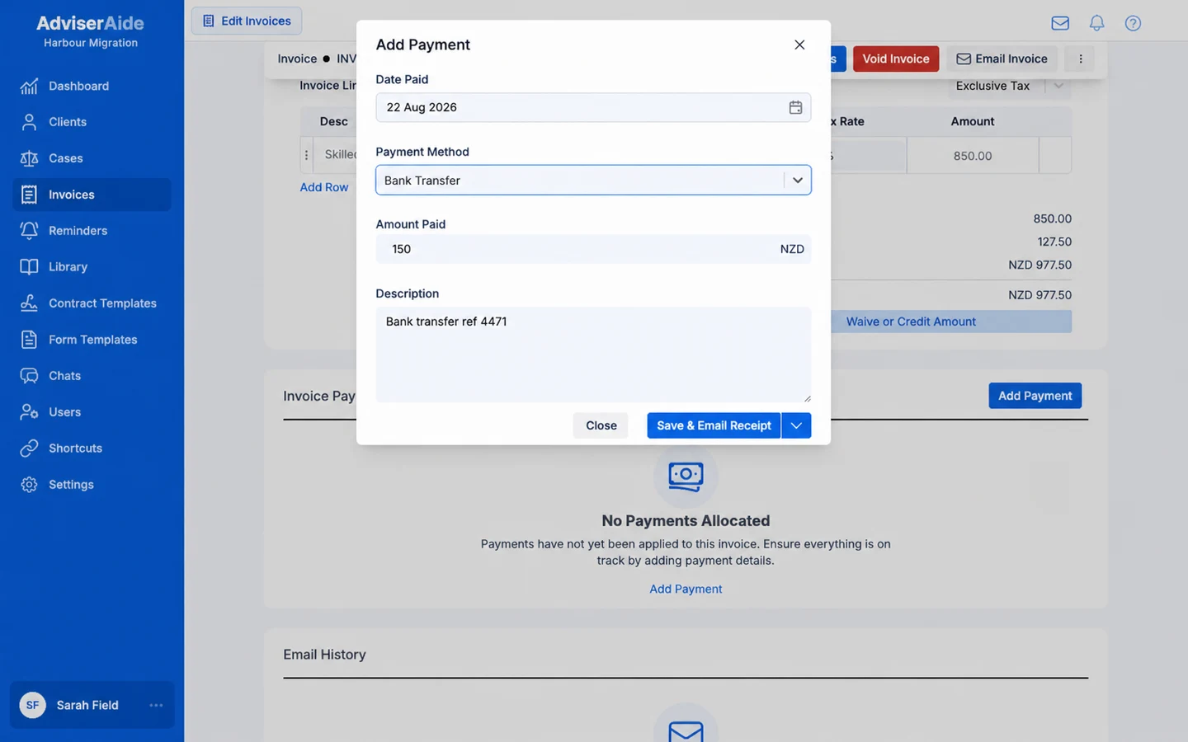The image size is (1188, 742).
Task: Expand Save & Email Receipt arrow options
Action: (796, 425)
